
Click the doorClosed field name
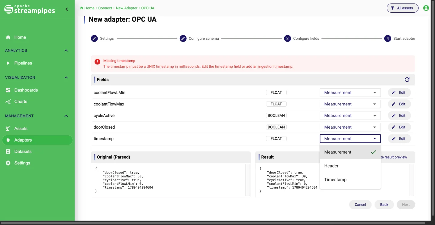pyautogui.click(x=104, y=127)
